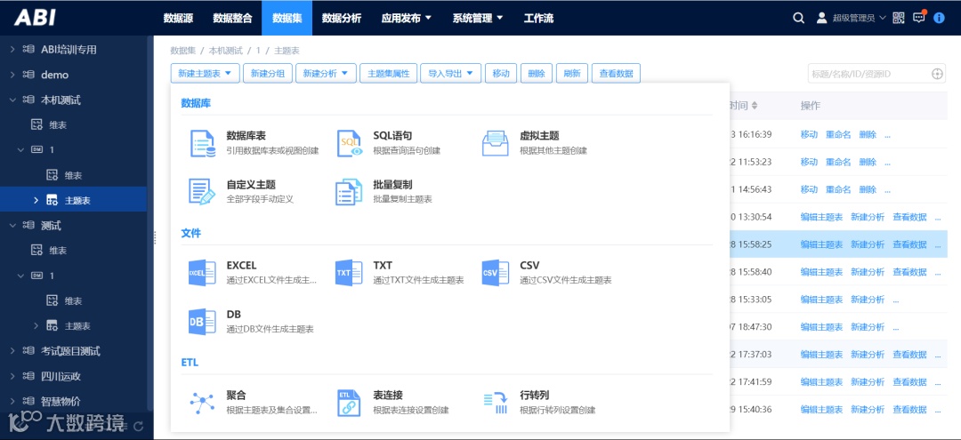Select the highlighted 主题表 tree item
Image resolution: width=961 pixels, height=440 pixels.
[74, 200]
